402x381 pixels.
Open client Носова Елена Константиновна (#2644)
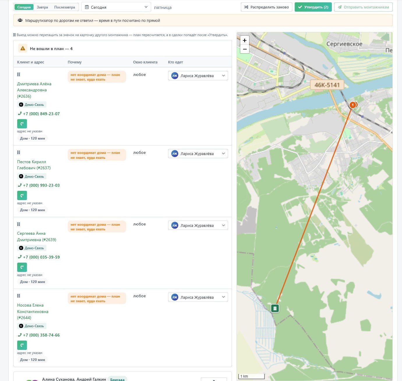33,311
